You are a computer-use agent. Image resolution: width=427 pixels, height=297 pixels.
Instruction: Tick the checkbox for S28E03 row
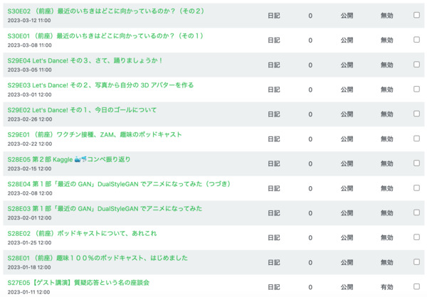(x=416, y=212)
